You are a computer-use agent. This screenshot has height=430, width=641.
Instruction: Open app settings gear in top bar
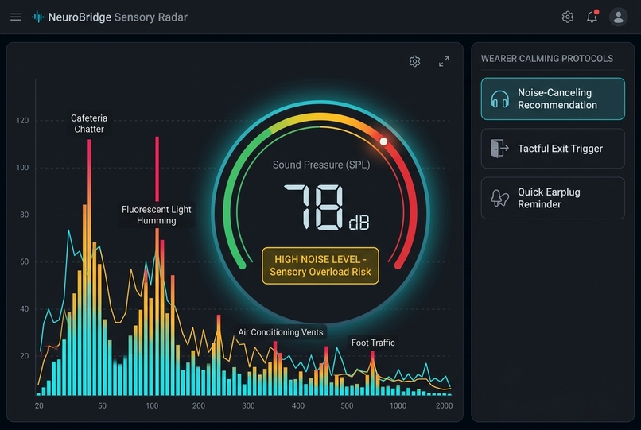[x=567, y=17]
